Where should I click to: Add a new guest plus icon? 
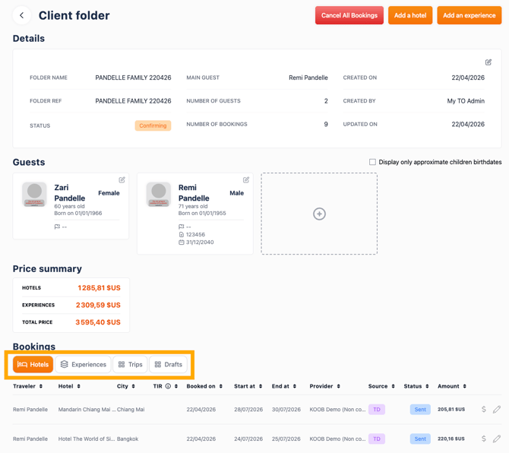pyautogui.click(x=319, y=214)
